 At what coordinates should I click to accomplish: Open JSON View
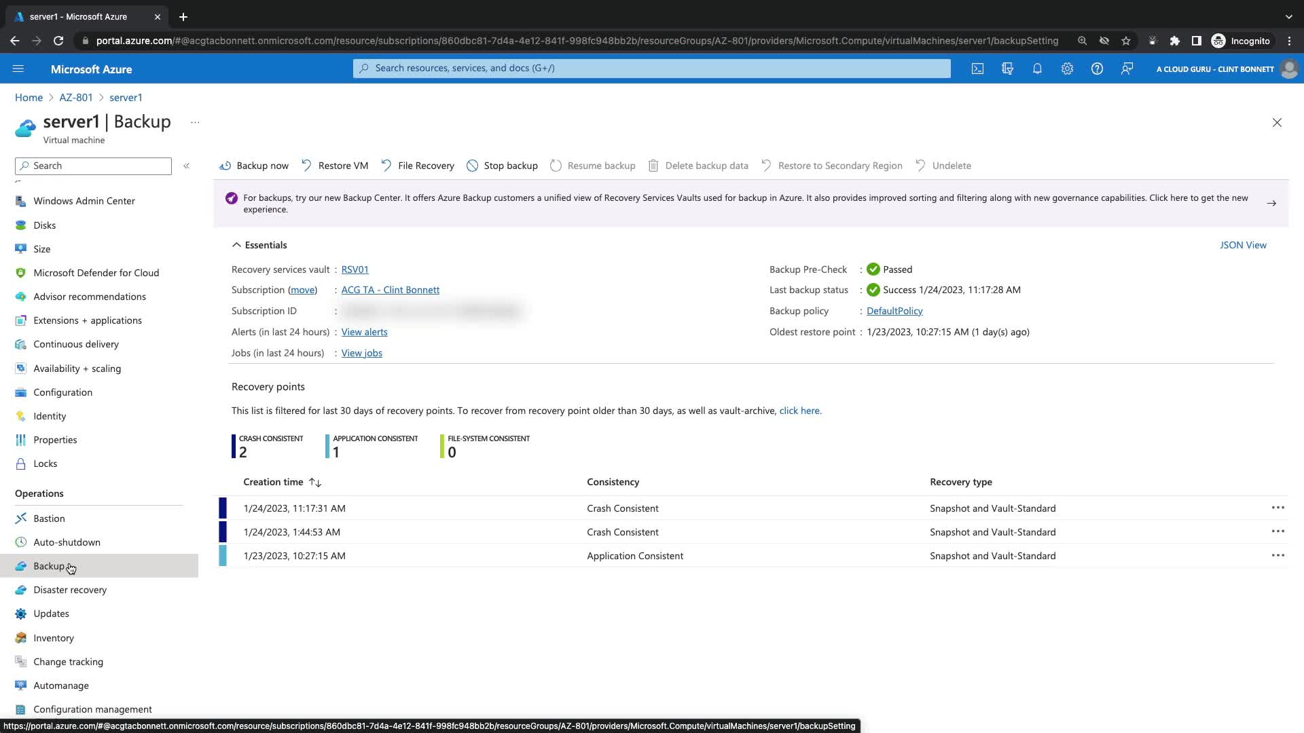tap(1242, 245)
